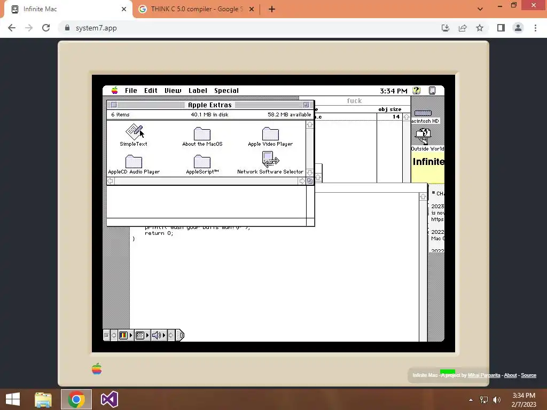
Task: Open the Mac View menu
Action: (x=173, y=91)
